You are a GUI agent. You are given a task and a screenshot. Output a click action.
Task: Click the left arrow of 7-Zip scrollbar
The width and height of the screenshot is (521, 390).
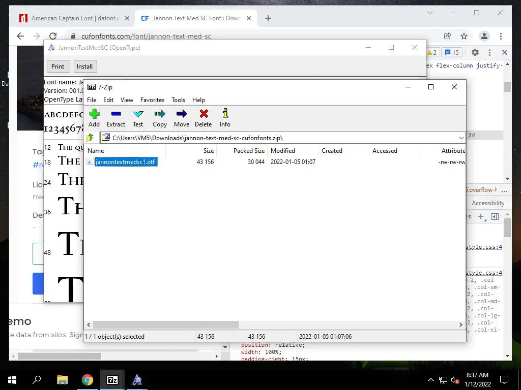(x=89, y=324)
